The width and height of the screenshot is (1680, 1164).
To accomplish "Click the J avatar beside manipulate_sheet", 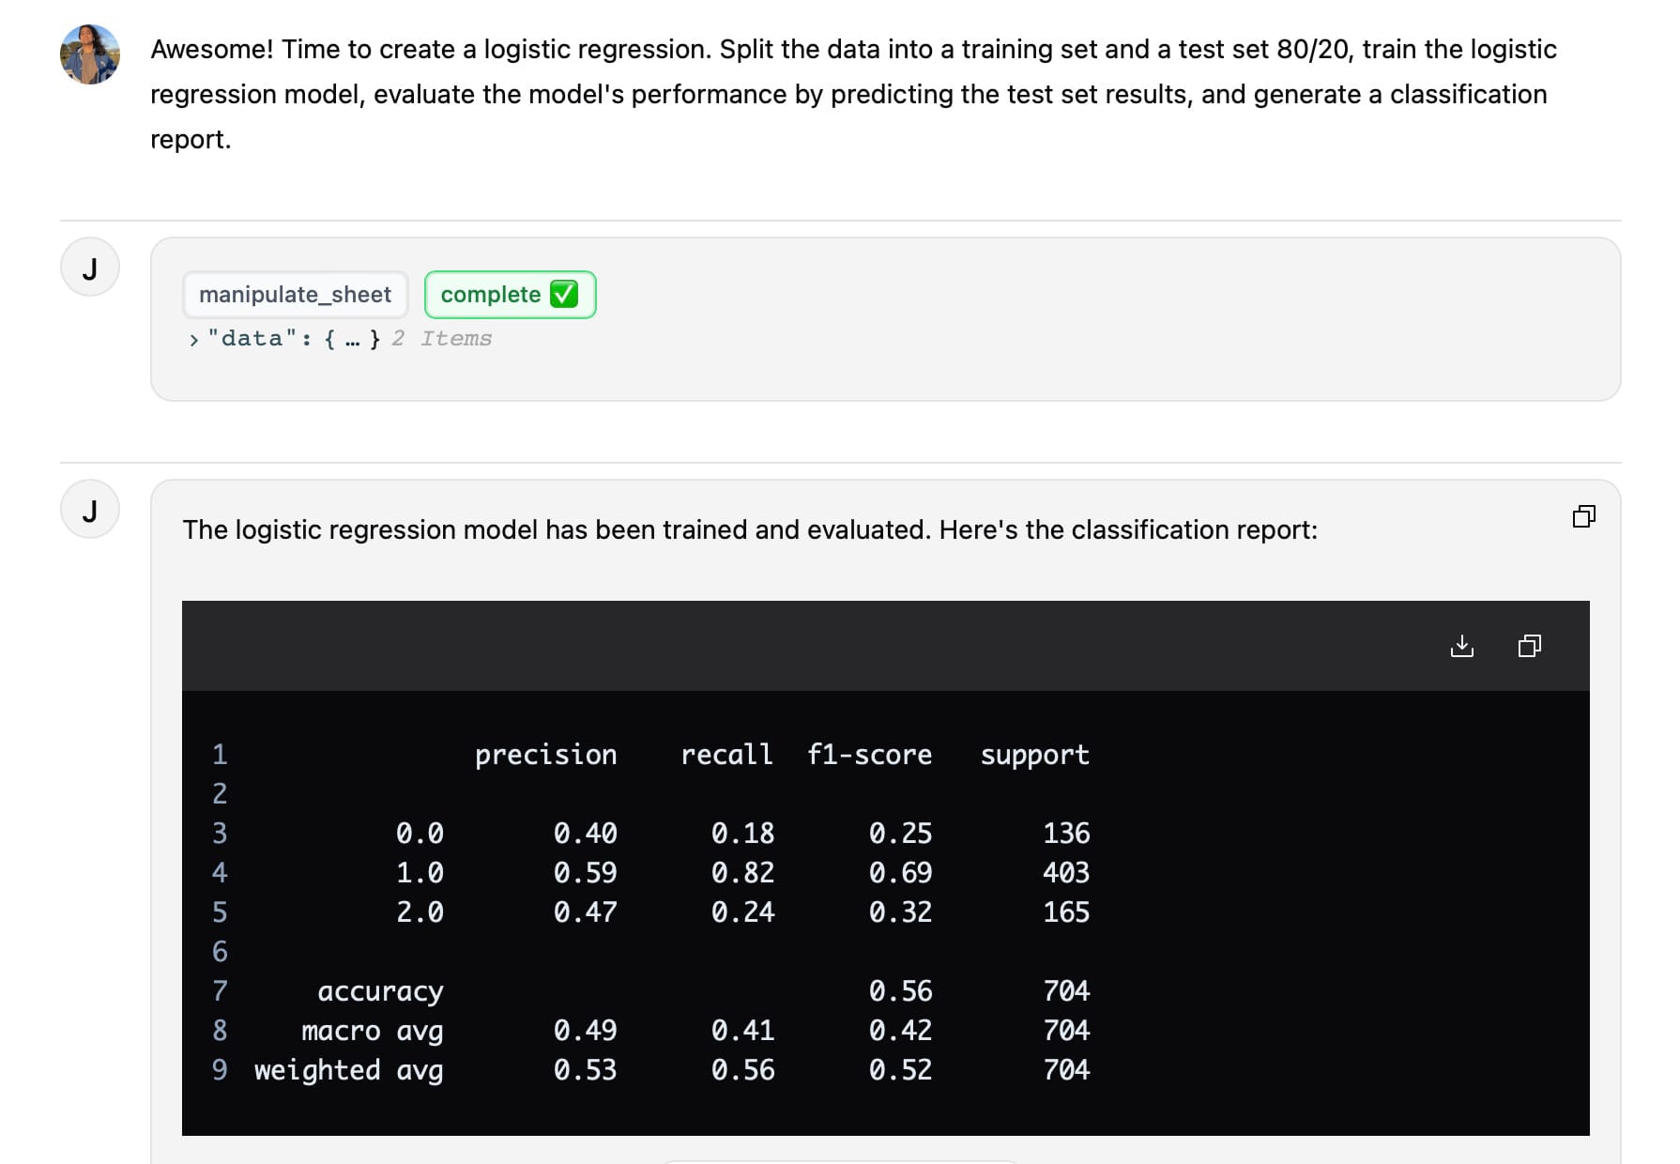I will (x=90, y=268).
